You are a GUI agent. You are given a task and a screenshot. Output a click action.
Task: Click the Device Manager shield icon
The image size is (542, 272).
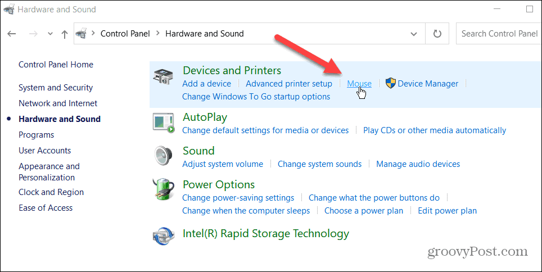coord(391,83)
